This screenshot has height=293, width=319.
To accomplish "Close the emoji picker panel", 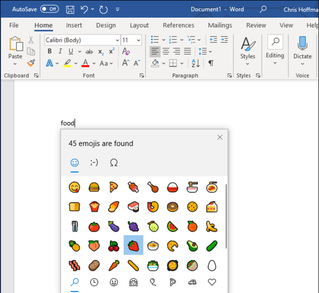I will pyautogui.click(x=220, y=137).
